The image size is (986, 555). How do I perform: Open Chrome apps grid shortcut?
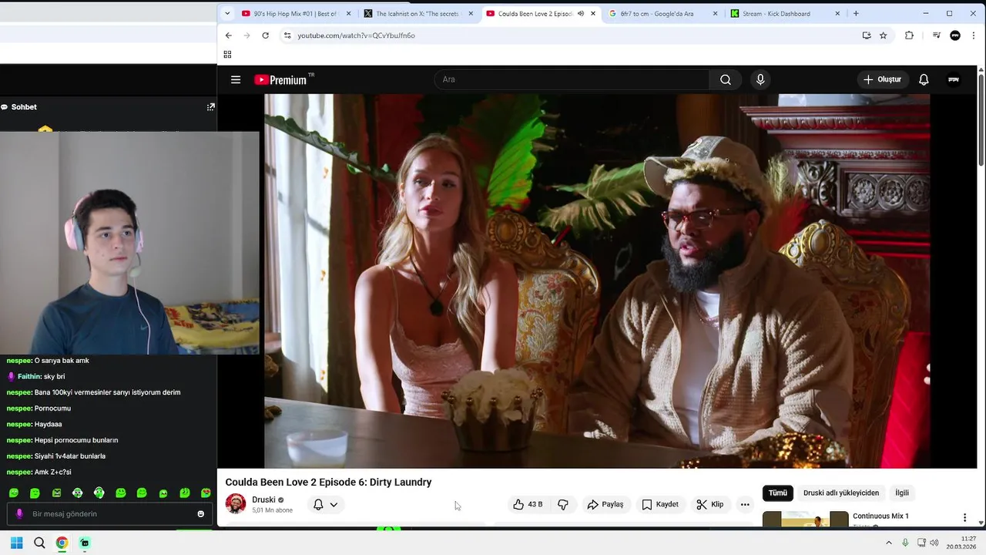tap(227, 55)
